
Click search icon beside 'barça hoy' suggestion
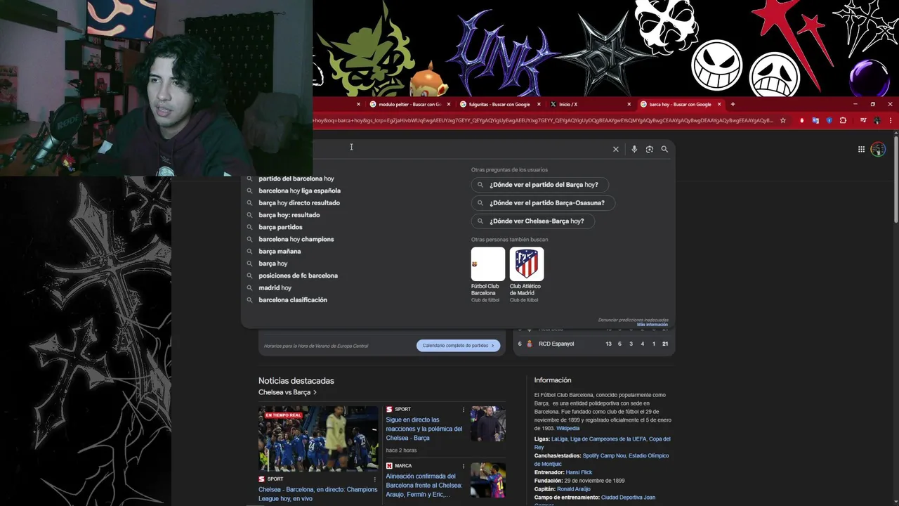pos(249,264)
